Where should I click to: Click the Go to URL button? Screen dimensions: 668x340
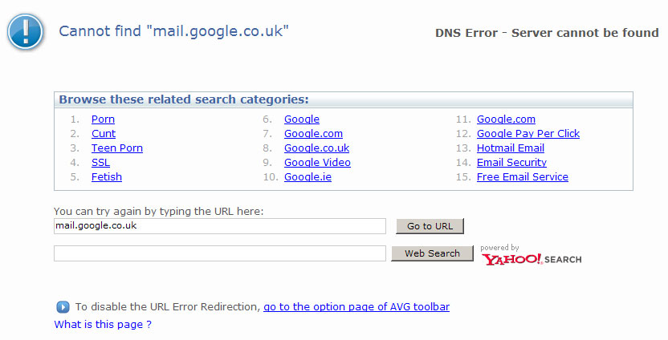[430, 226]
